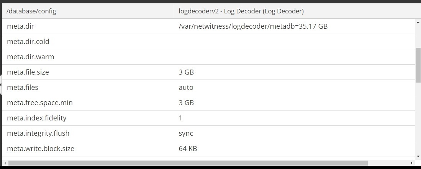Click the vertical scrollbar up arrow
Viewport: 421px width, 169px height.
(x=418, y=22)
